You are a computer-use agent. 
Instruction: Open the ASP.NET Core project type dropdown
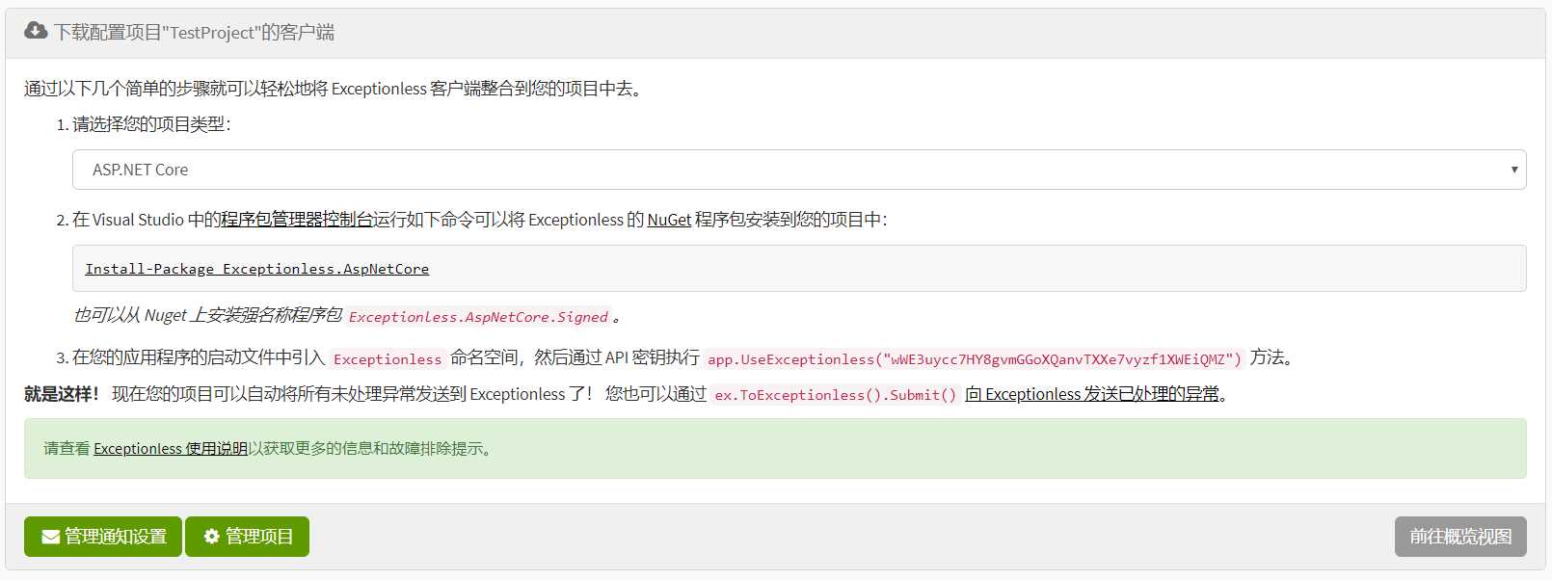tap(799, 170)
